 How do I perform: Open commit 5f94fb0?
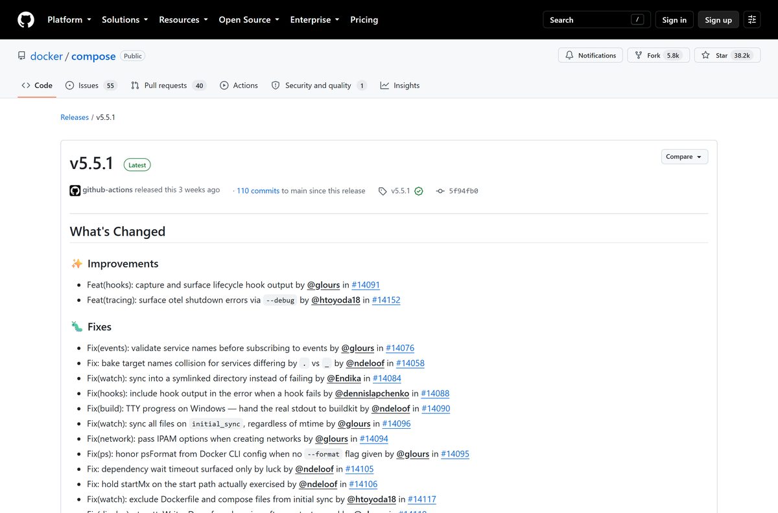[x=457, y=191]
